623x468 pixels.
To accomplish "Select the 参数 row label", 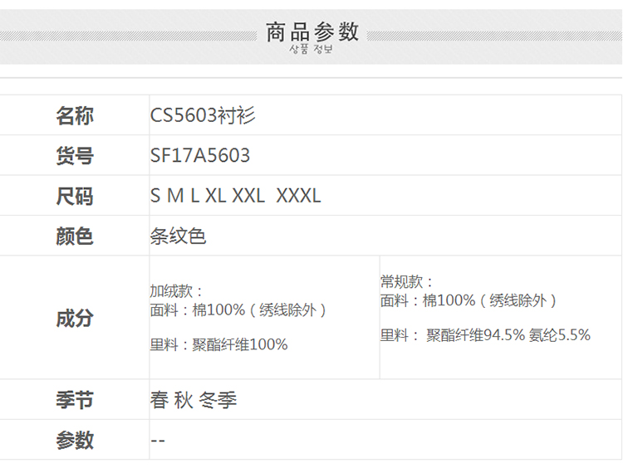I will coord(75,441).
